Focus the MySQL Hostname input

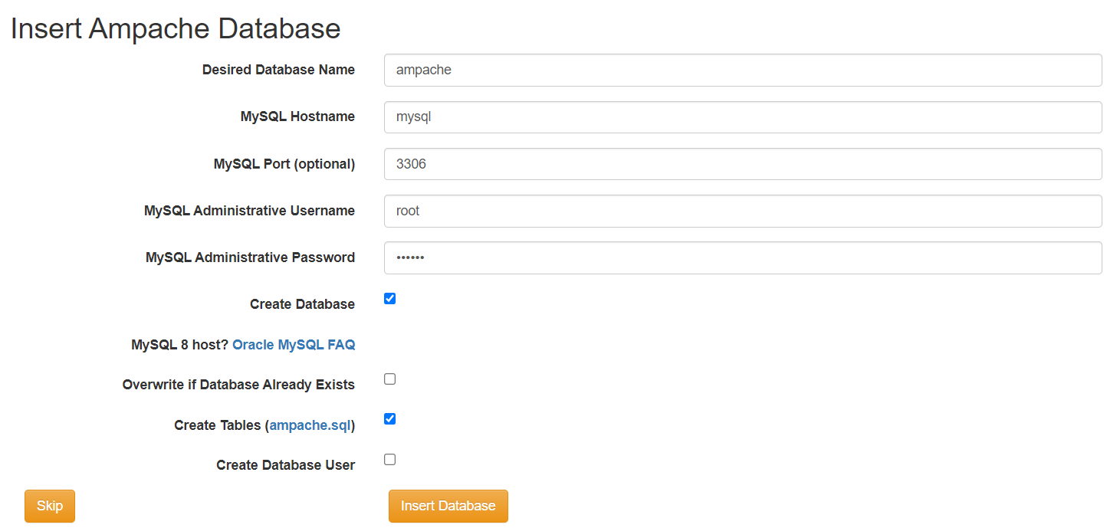[x=743, y=116]
